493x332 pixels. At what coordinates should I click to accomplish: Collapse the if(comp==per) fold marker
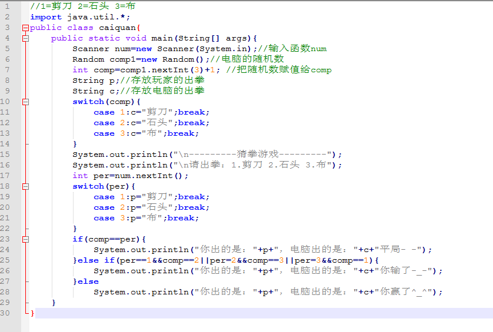(25, 240)
